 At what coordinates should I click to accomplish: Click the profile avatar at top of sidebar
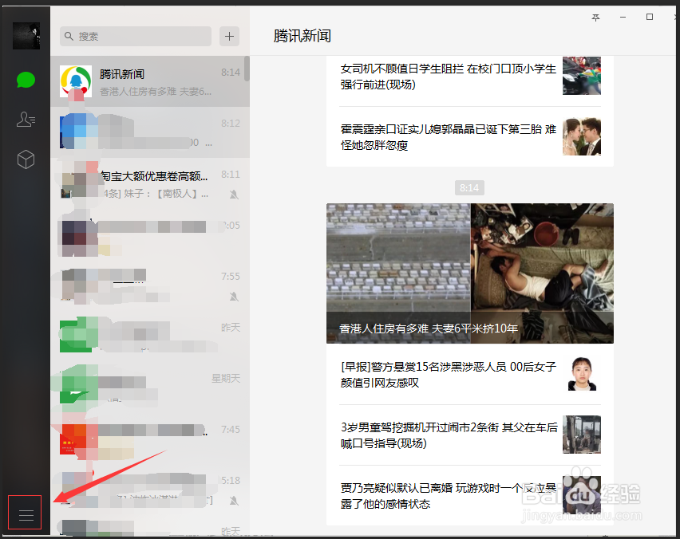[26, 36]
